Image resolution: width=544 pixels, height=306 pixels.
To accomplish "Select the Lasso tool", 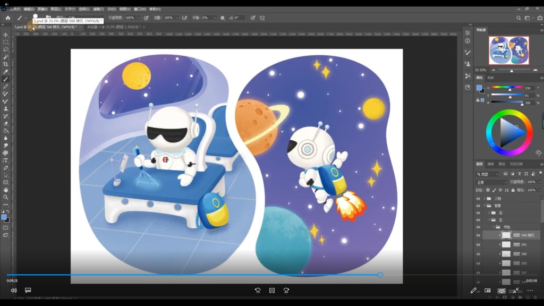I will (6, 49).
